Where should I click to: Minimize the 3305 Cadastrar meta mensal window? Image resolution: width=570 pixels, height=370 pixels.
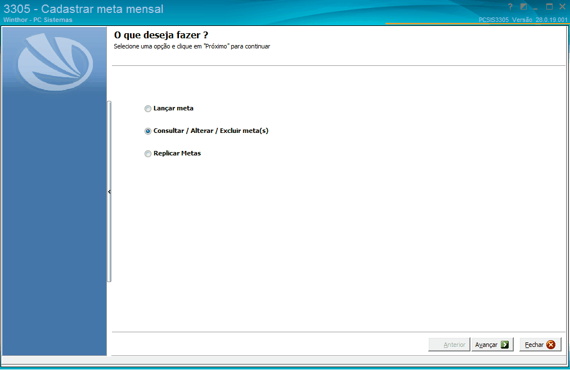(536, 7)
